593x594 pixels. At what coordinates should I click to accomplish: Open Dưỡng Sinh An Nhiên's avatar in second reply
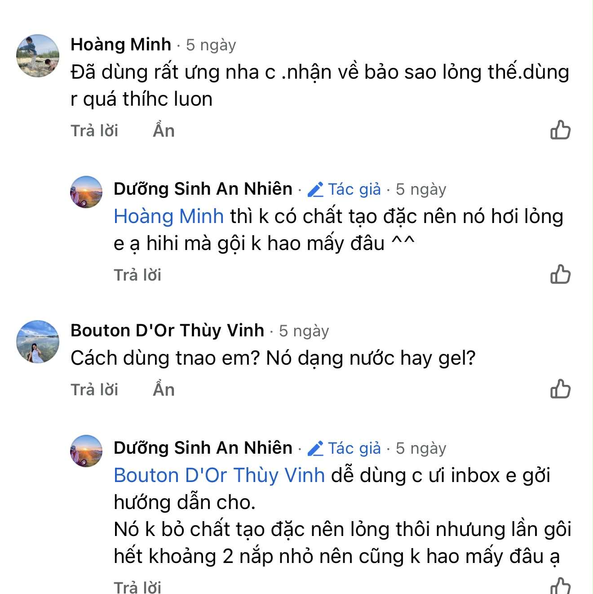(x=86, y=451)
